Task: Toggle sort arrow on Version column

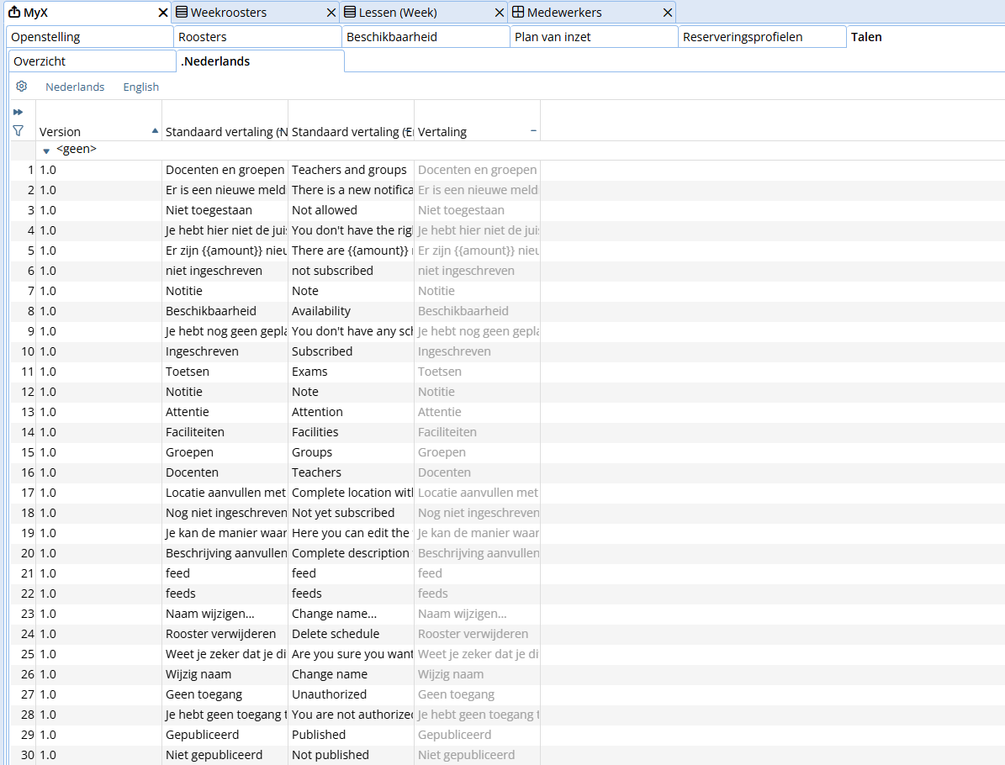Action: pyautogui.click(x=155, y=130)
